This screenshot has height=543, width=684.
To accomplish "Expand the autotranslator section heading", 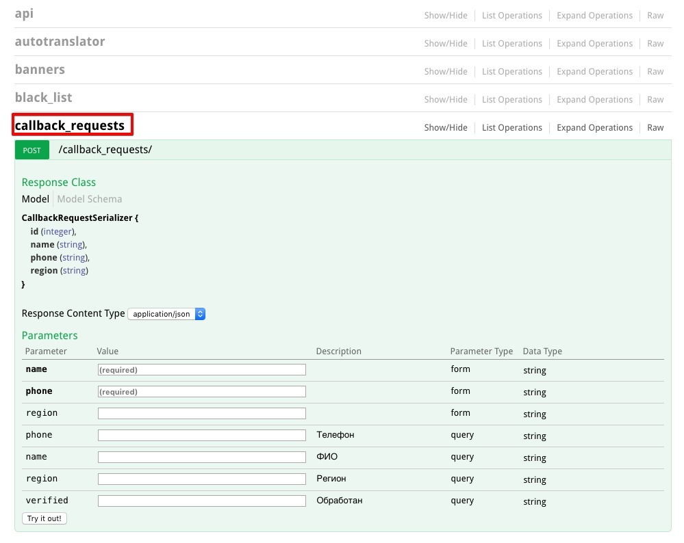I will [x=60, y=42].
